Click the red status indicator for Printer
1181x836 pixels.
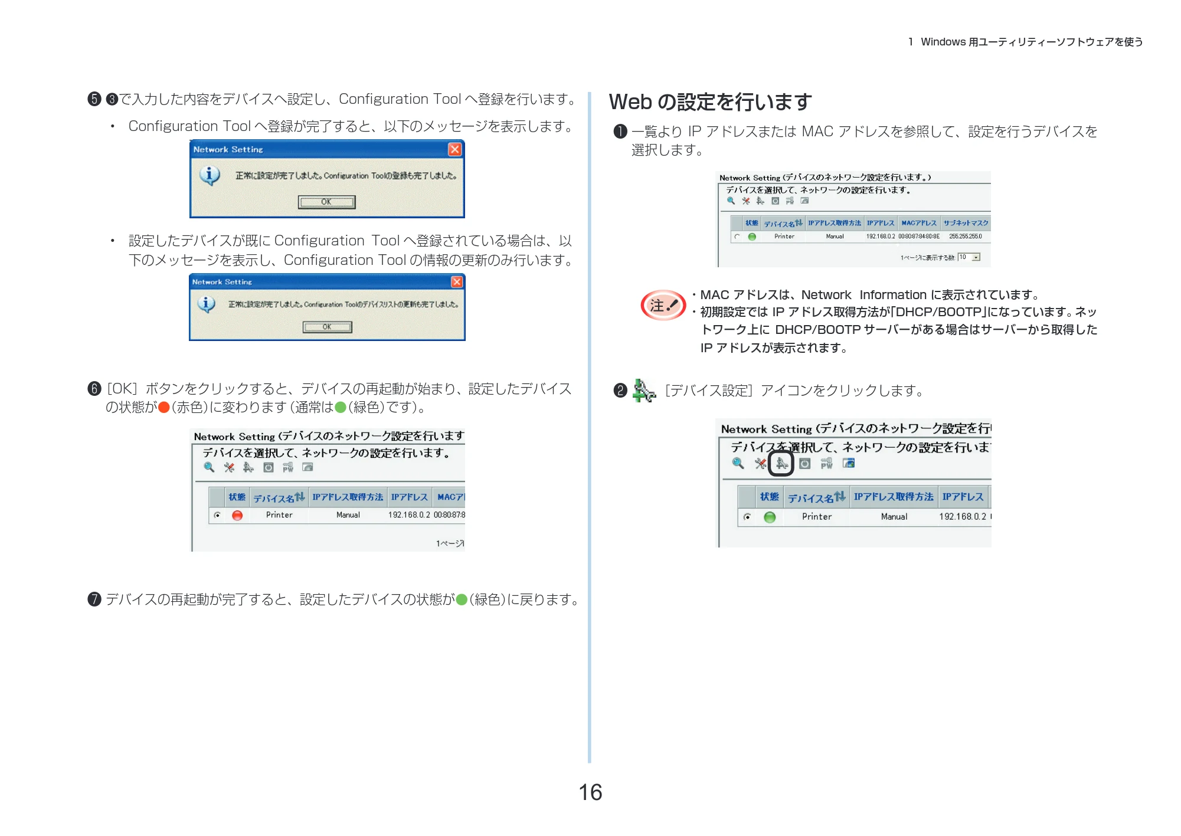(237, 515)
